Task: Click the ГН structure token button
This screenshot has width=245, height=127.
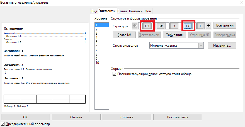Action: (x=147, y=26)
